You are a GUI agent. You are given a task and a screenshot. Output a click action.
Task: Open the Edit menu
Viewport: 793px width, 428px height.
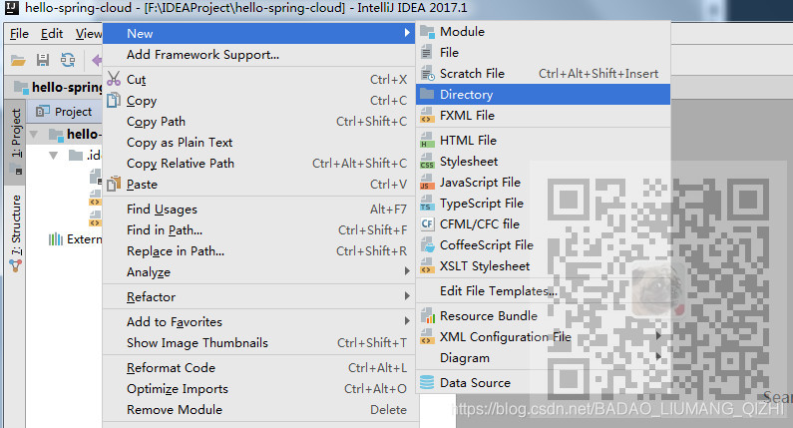pyautogui.click(x=52, y=34)
